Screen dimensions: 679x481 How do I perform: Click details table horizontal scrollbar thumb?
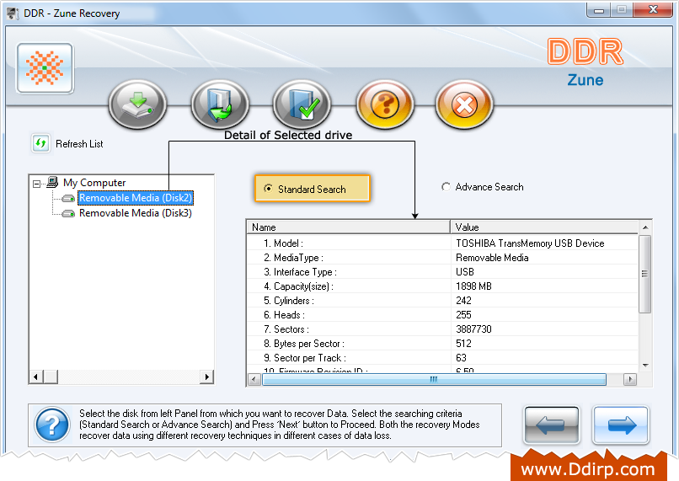434,379
